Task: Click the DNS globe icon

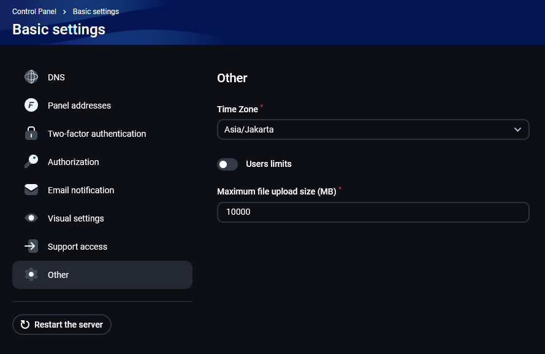Action: [x=31, y=77]
